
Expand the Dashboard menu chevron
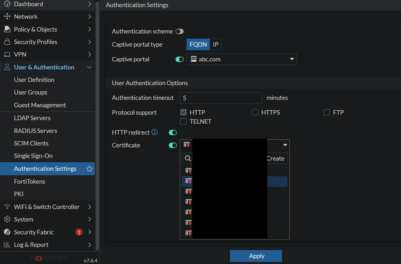tap(89, 4)
